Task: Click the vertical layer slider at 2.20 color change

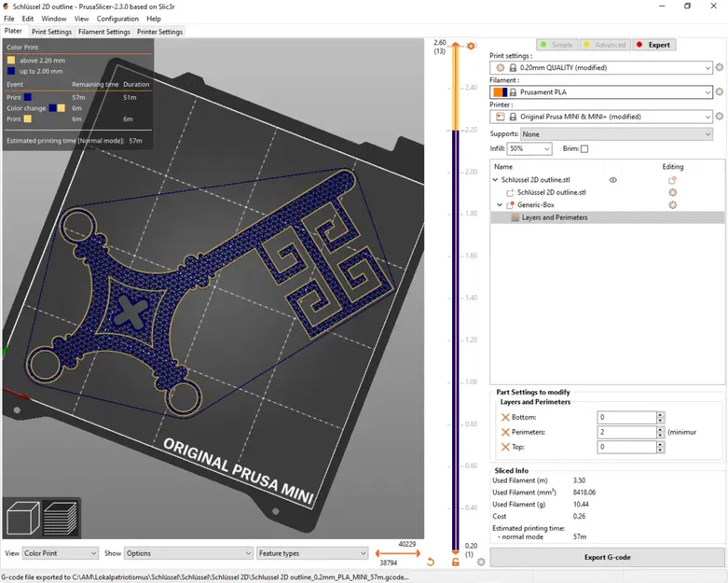Action: click(456, 130)
